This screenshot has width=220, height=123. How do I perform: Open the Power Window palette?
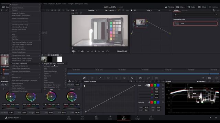108,78
